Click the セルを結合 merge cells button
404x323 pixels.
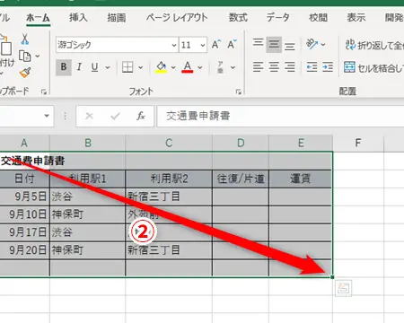373,67
